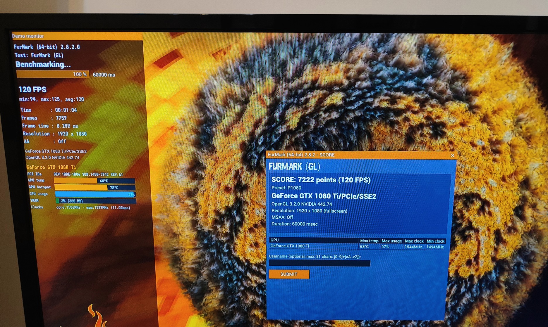Click the 'FURMARK (GL)' logo in score dialog
The width and height of the screenshot is (548, 327).
point(294,167)
